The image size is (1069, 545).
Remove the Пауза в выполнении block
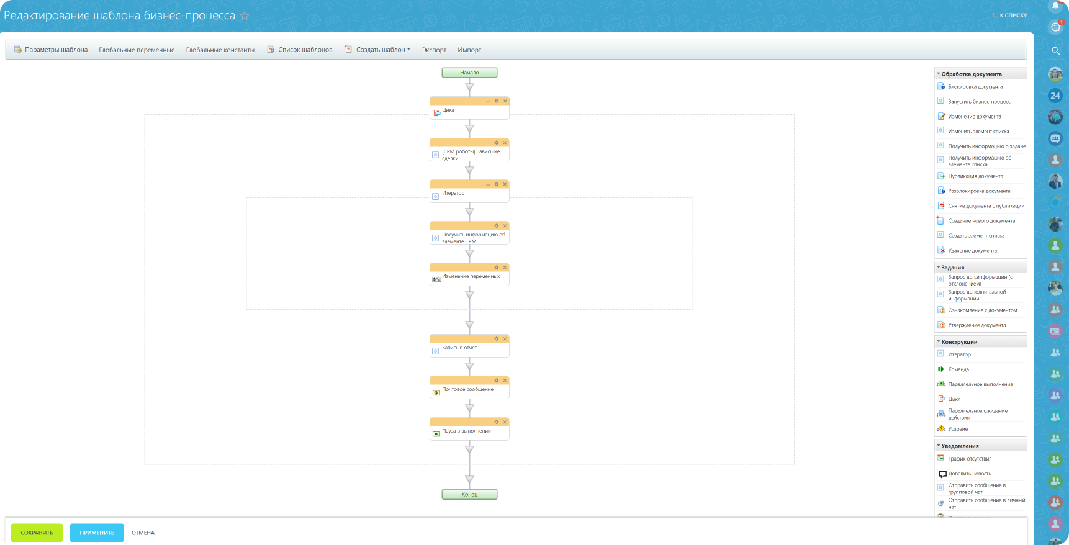coord(505,422)
